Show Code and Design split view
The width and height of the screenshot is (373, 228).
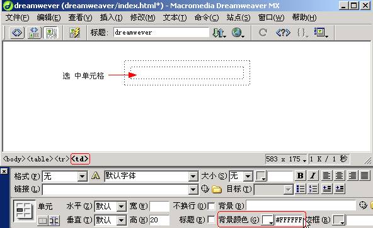tap(34, 32)
